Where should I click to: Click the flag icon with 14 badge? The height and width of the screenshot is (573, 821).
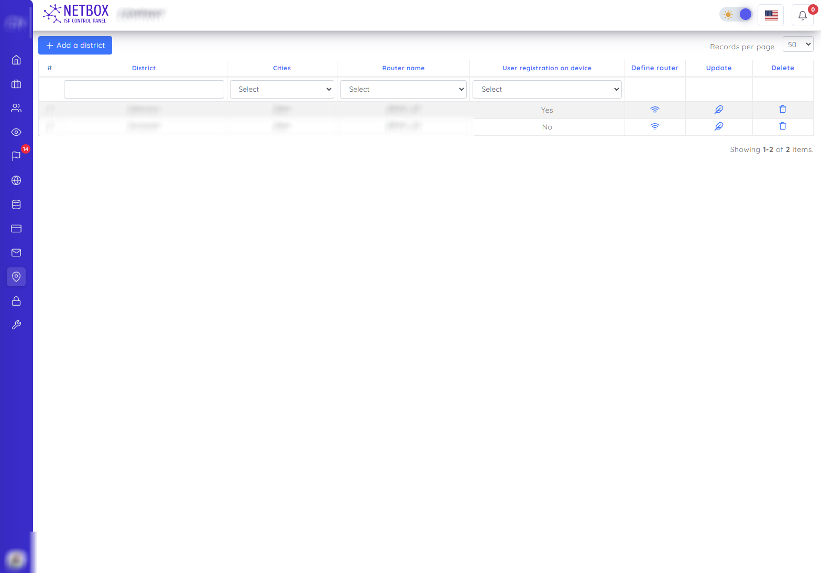16,156
